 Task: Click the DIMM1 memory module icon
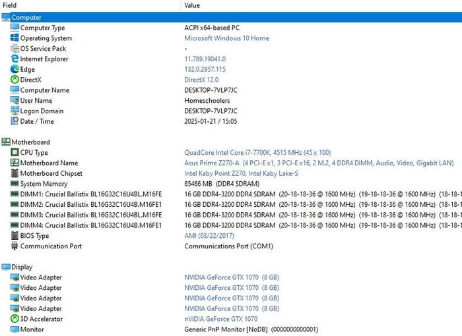point(15,194)
